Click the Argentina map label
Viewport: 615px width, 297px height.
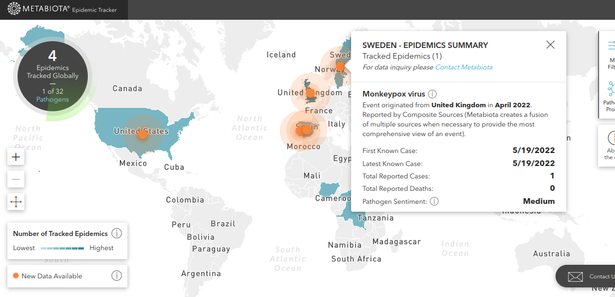(201, 273)
